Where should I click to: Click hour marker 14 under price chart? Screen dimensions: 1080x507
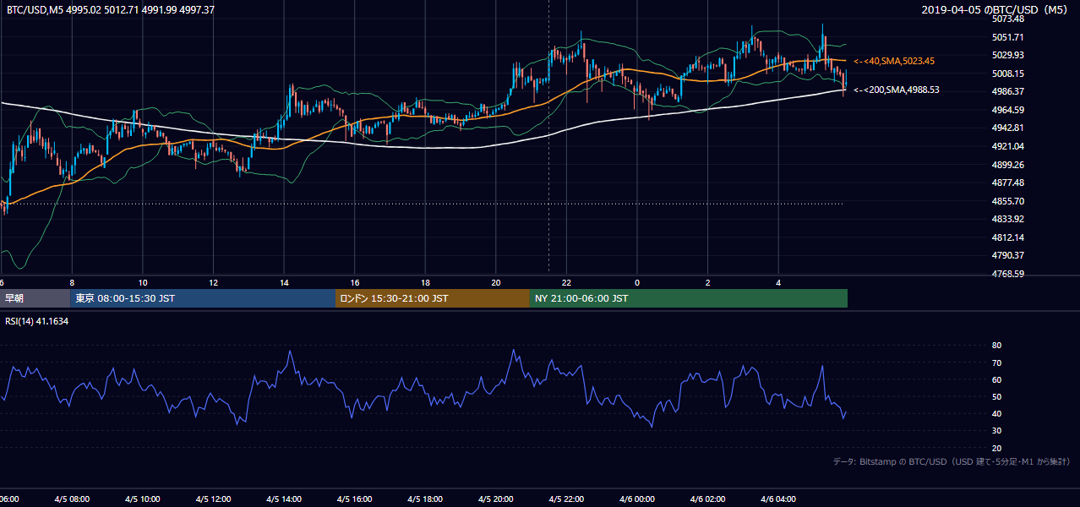[284, 282]
